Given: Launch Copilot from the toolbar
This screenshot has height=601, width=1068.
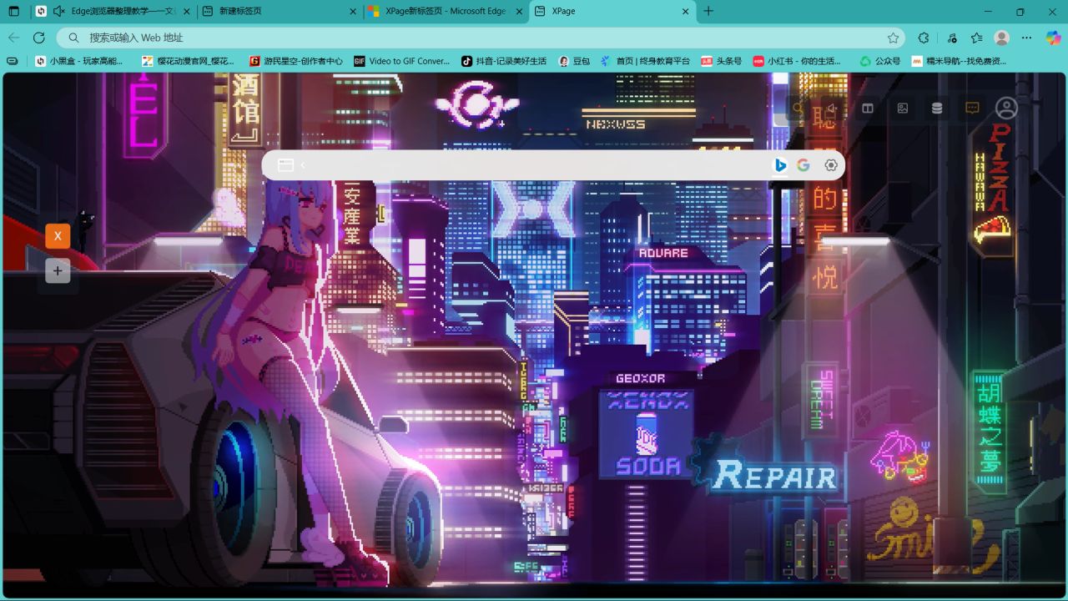Looking at the screenshot, I should (1053, 38).
